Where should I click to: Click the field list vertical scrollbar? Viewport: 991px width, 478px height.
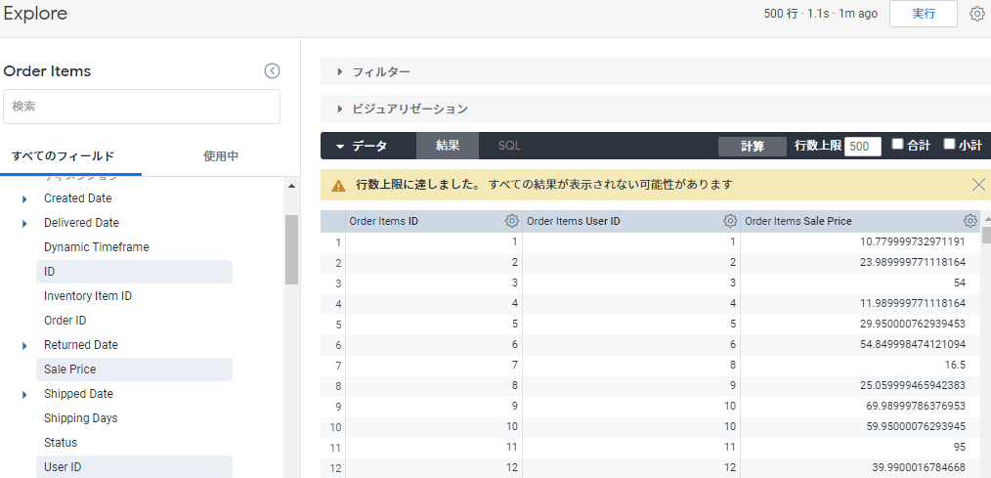[x=291, y=249]
